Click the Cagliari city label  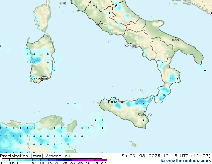point(43,79)
